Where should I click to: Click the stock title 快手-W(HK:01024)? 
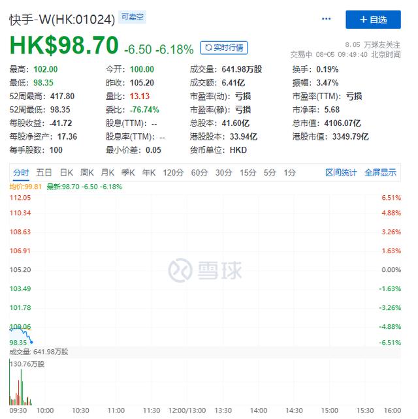[x=62, y=20]
